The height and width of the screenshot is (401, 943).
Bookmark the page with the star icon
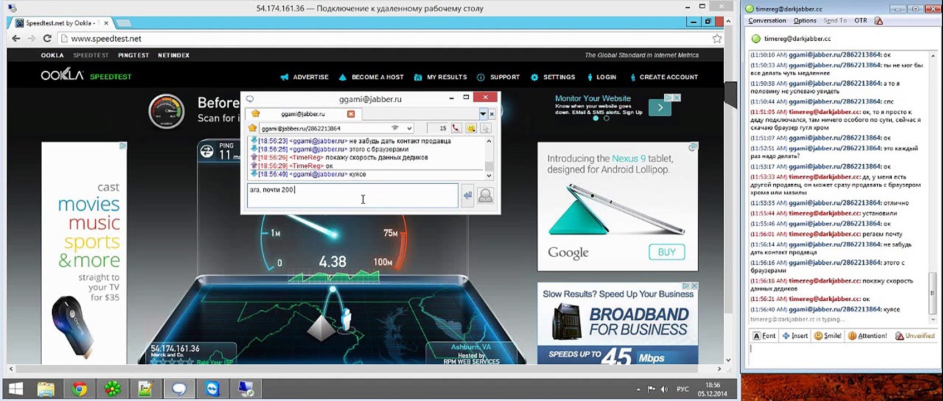point(717,38)
